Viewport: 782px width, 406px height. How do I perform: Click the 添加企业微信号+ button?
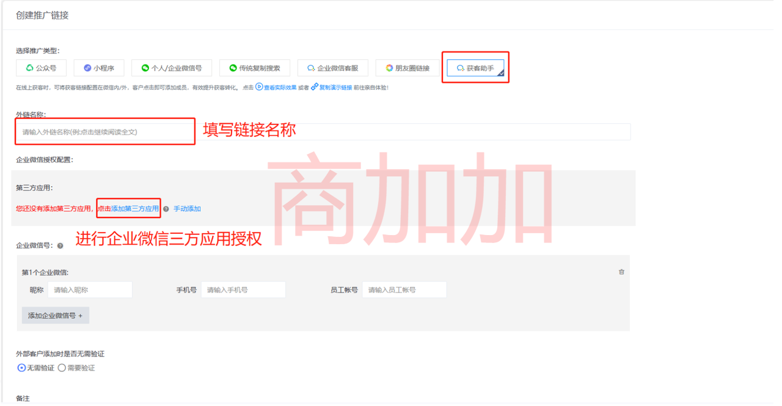[x=55, y=315]
